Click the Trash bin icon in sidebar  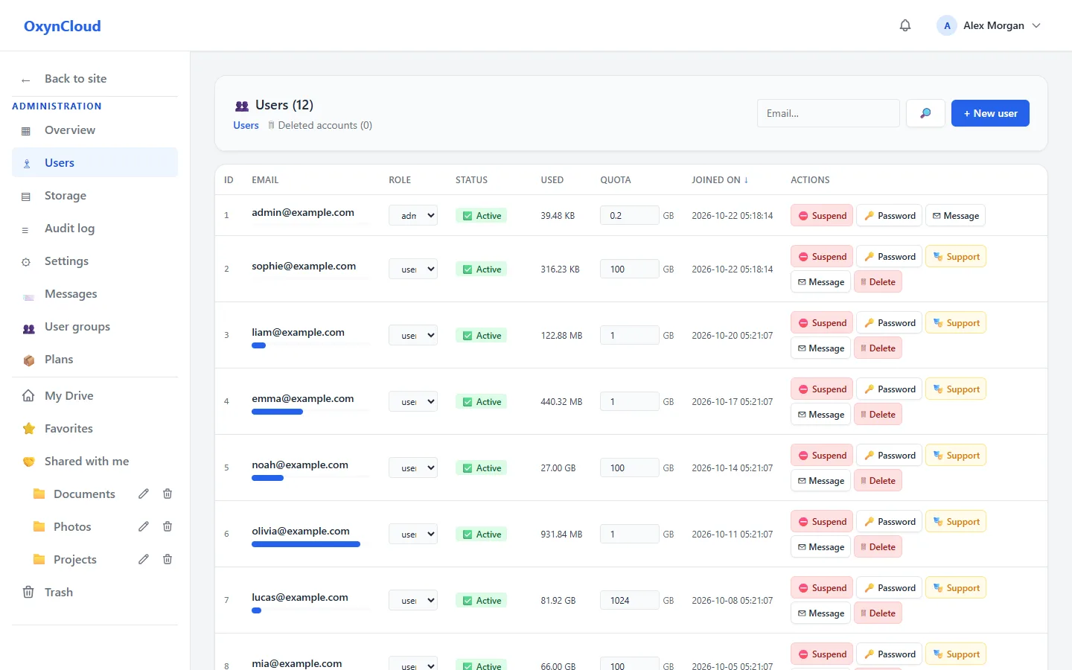point(28,593)
